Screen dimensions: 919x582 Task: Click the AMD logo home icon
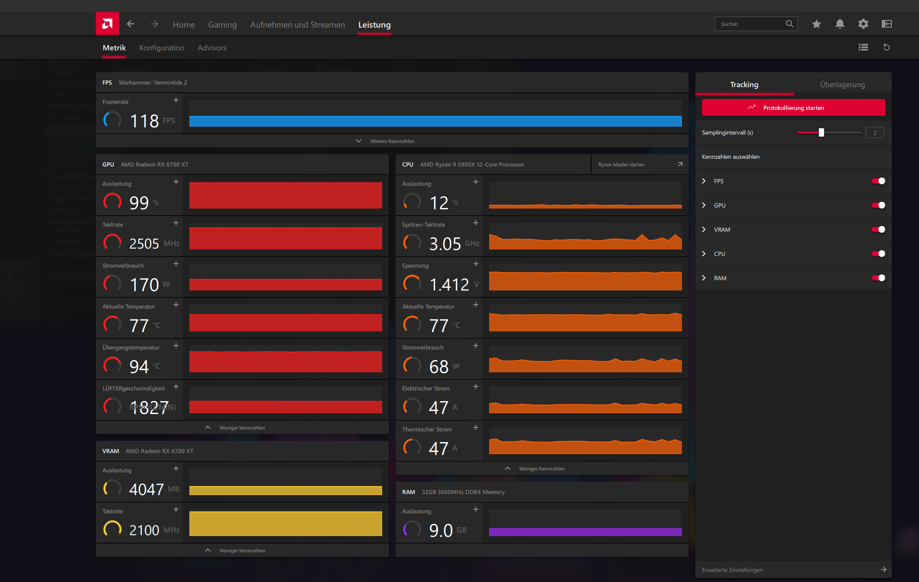click(107, 24)
